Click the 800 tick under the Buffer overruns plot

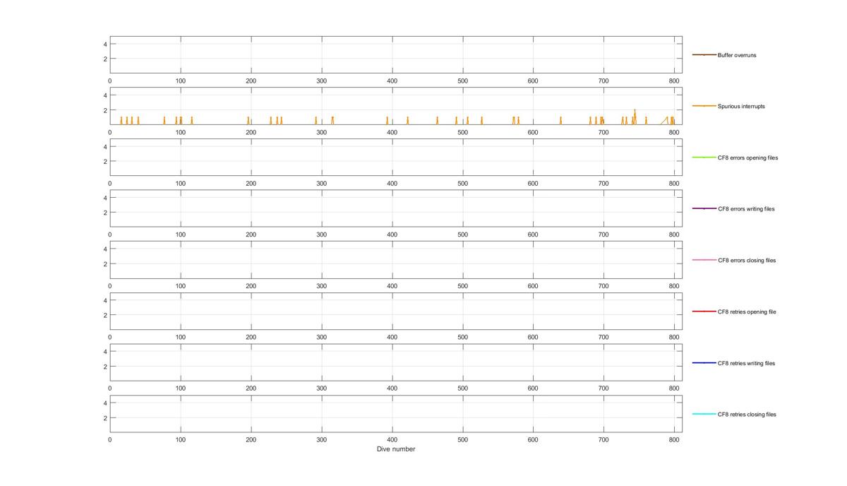tap(674, 81)
